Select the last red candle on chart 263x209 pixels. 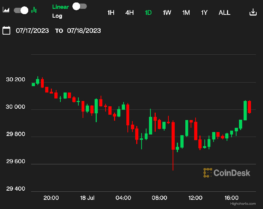250,107
